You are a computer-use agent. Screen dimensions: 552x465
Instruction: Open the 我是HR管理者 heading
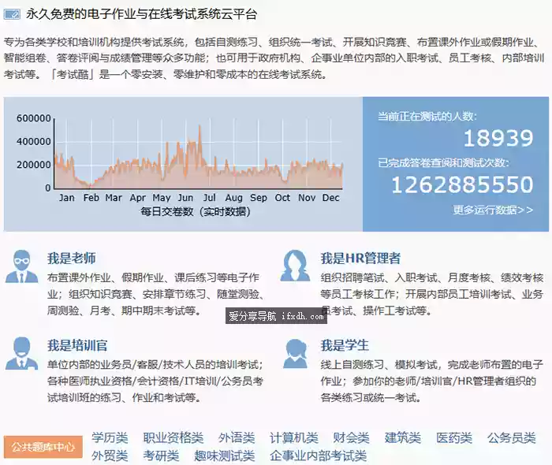tap(360, 259)
